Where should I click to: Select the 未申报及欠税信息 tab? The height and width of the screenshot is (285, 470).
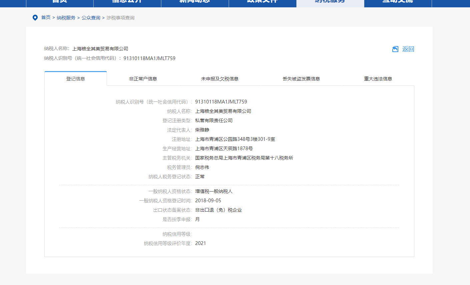point(220,79)
